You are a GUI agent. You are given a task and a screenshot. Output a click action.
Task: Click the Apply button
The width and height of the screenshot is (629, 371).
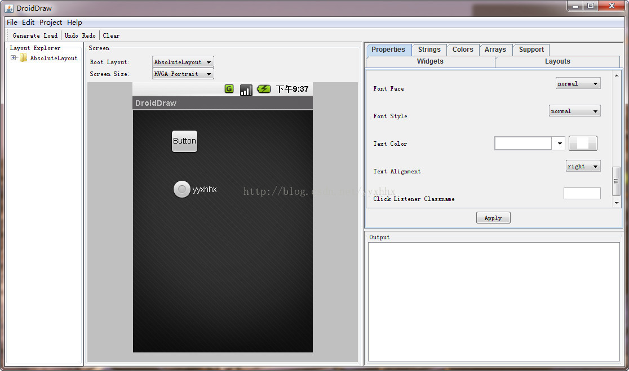pyautogui.click(x=493, y=218)
